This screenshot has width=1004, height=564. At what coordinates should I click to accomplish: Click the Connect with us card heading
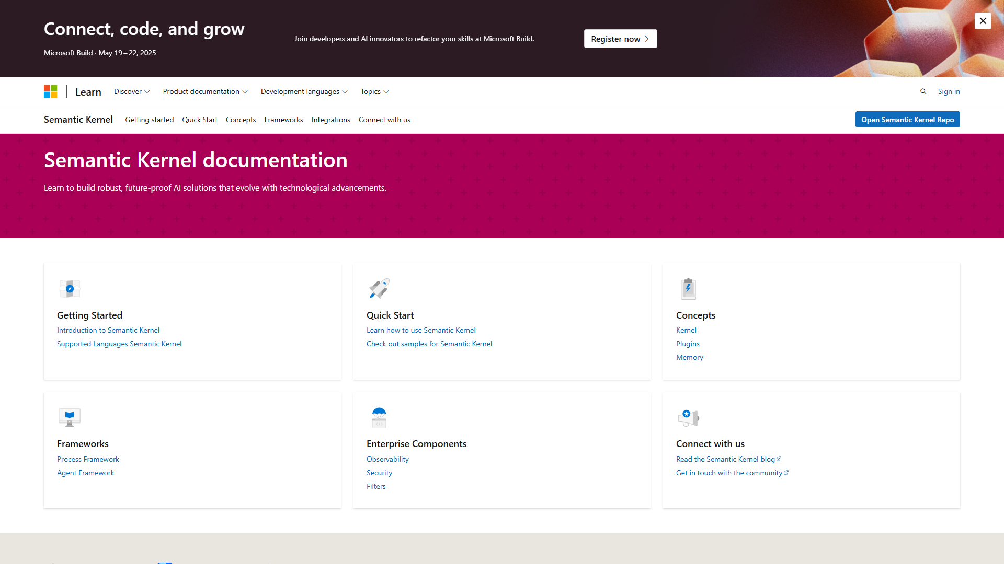(x=710, y=444)
